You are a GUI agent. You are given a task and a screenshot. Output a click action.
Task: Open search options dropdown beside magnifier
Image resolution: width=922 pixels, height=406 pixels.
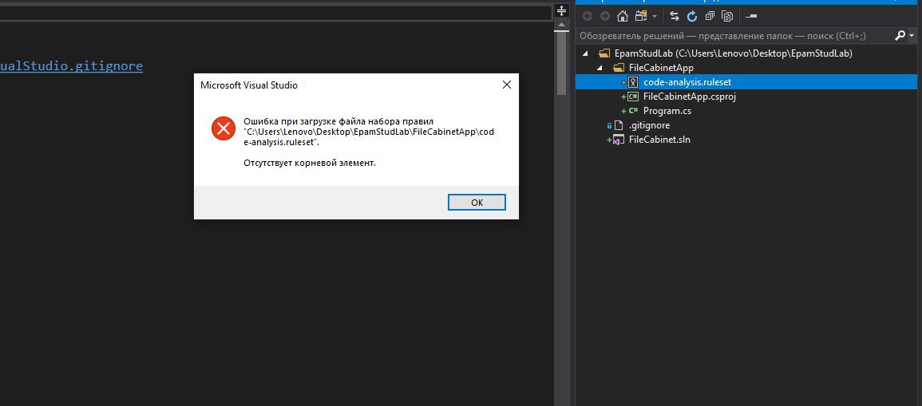coord(912,37)
